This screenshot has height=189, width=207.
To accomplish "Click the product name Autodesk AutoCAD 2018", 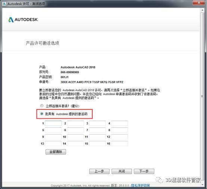I will coord(78,67).
